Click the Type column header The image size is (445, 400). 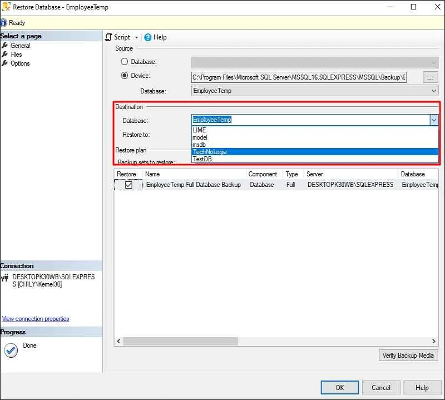(293, 174)
